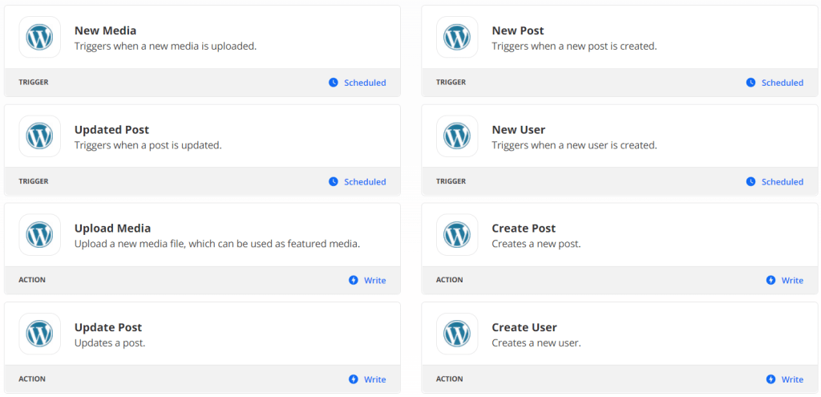Click 'Upload a new media file' description text
The image size is (821, 397).
pyautogui.click(x=217, y=244)
